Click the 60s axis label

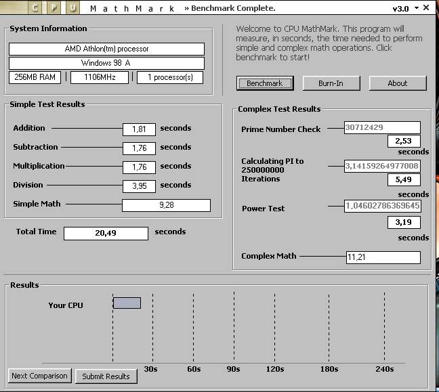click(x=194, y=369)
